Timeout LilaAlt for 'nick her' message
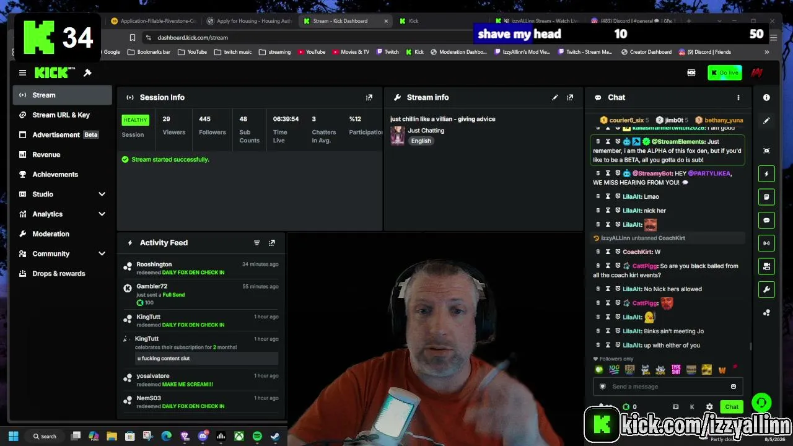 [608, 211]
